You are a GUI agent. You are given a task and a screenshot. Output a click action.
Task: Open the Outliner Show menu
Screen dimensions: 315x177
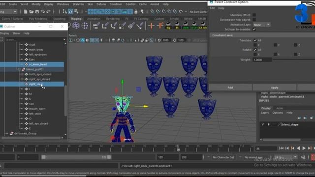click(x=16, y=33)
